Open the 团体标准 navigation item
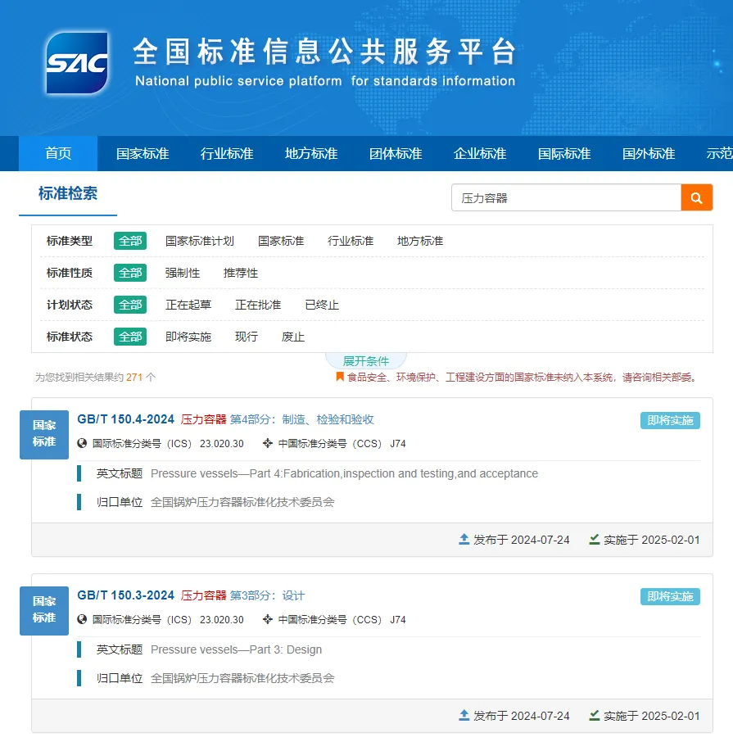This screenshot has width=733, height=742. point(396,153)
